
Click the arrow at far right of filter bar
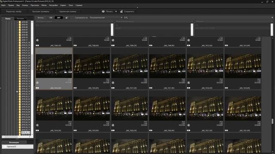coord(272,18)
